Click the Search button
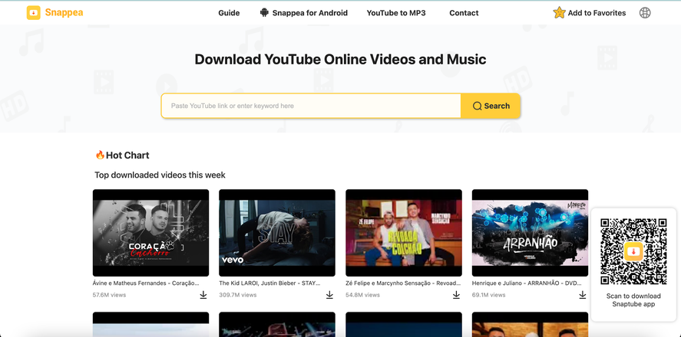This screenshot has height=337, width=681. tap(491, 106)
